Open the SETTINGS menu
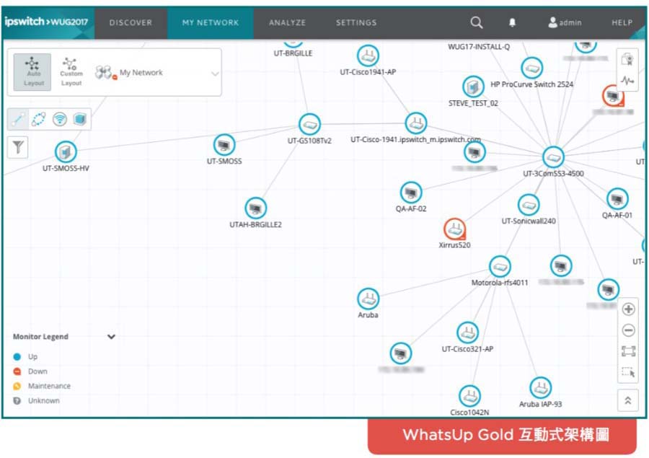 pos(356,23)
